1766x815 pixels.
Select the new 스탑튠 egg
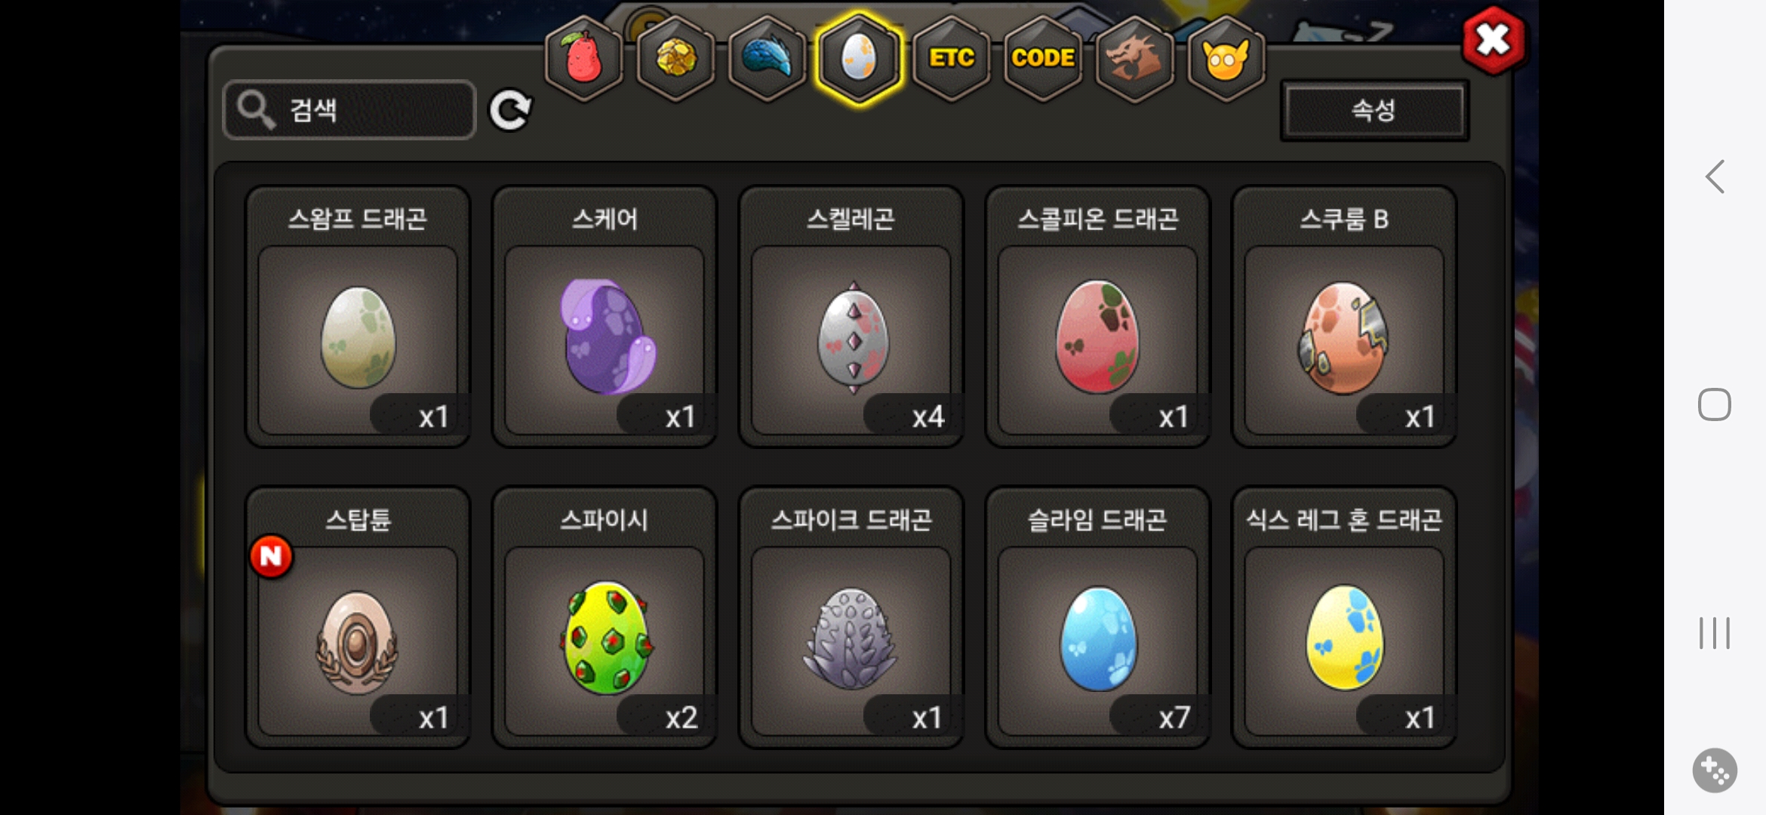[358, 617]
